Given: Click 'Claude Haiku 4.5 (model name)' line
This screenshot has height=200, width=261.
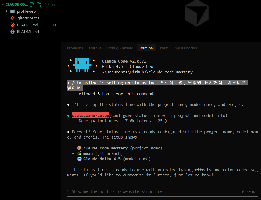Looking at the screenshot, I should pyautogui.click(x=117, y=159).
